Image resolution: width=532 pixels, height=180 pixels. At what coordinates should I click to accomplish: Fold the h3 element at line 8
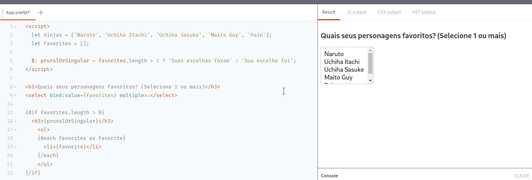(x=16, y=86)
